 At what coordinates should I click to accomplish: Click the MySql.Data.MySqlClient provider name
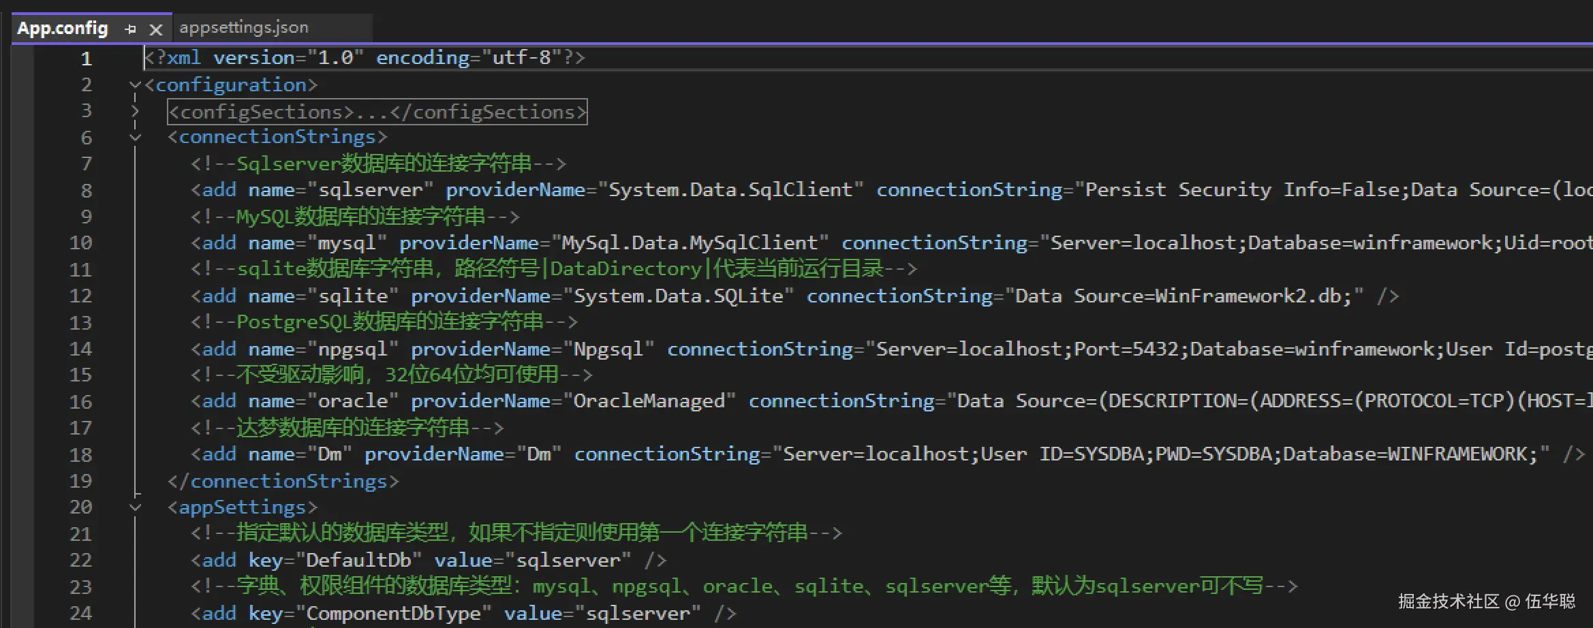(x=690, y=243)
